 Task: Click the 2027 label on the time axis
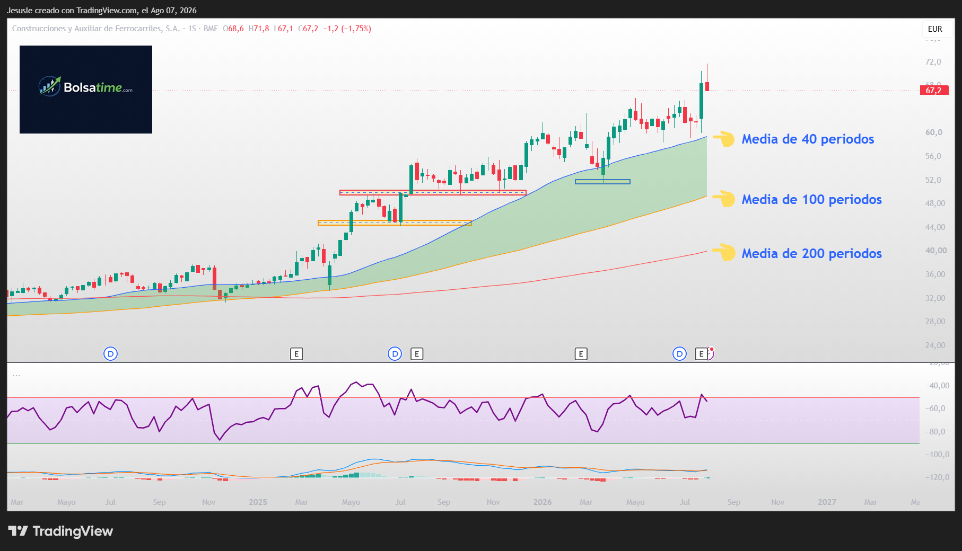(827, 502)
